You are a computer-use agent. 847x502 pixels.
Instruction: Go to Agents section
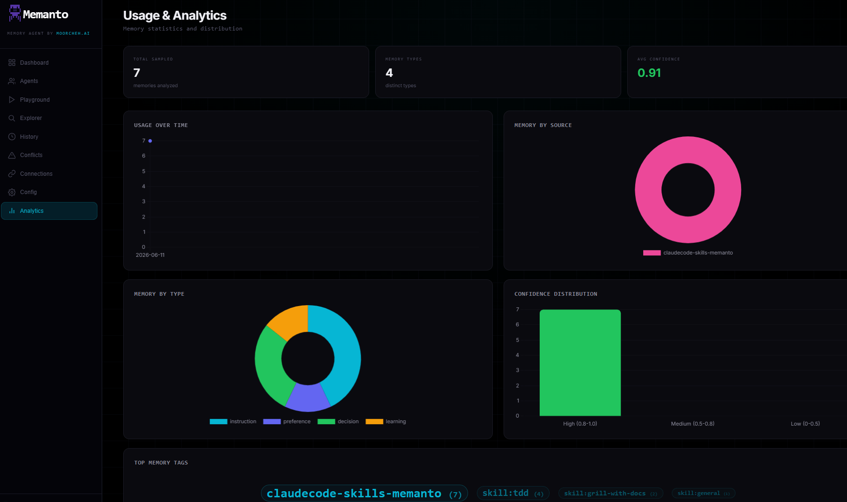pos(49,81)
